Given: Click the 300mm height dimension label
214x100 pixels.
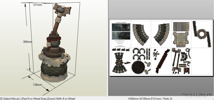Looking at the screenshot, I should (28, 42).
